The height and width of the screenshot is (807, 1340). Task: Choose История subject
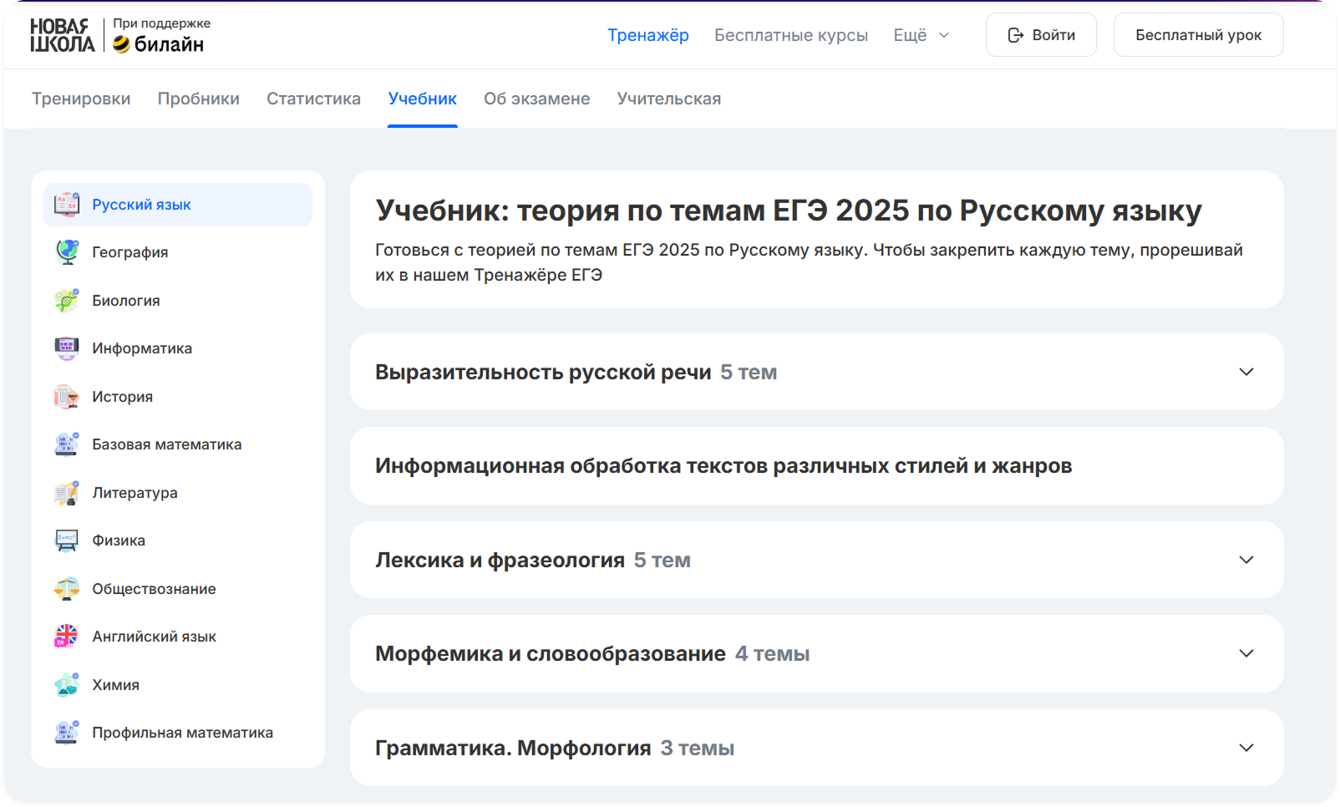point(178,397)
